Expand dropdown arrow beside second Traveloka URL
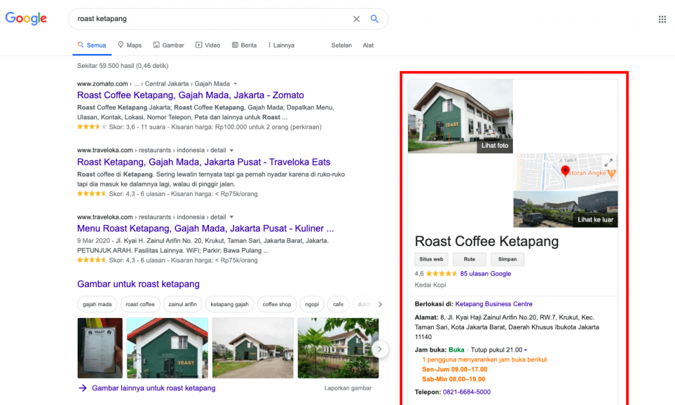 pos(231,217)
